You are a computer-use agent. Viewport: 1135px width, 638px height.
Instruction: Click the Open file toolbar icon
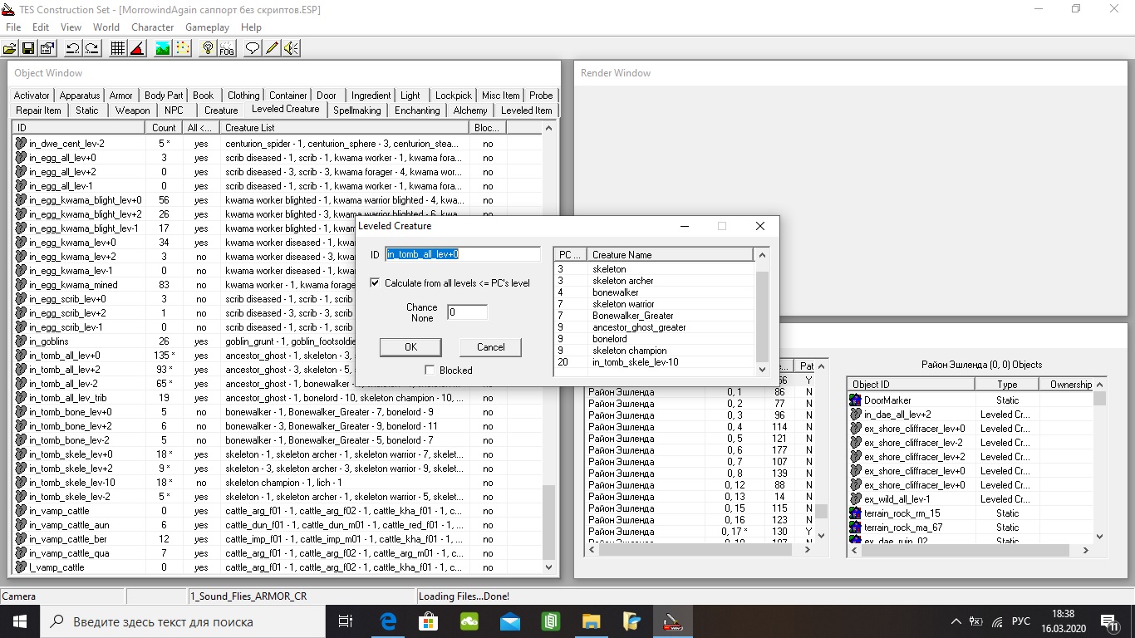[11, 48]
